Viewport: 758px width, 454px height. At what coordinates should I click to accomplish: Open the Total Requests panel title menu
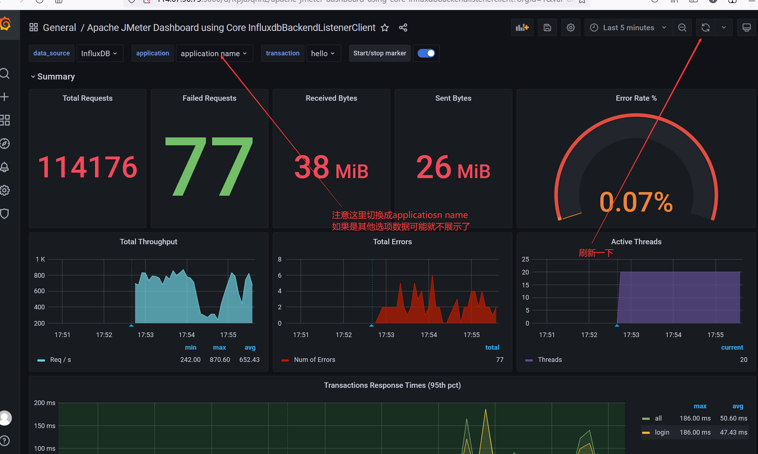click(x=87, y=98)
